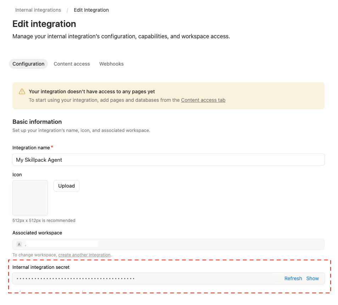
Task: Click the Edit integration heading
Action: point(44,24)
